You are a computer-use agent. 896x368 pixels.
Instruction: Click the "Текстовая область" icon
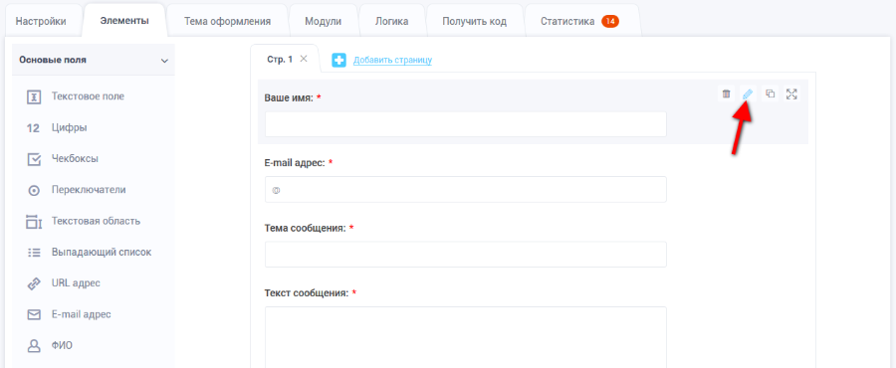click(x=34, y=222)
